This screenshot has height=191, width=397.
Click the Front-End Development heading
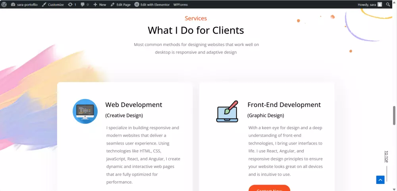[284, 105]
